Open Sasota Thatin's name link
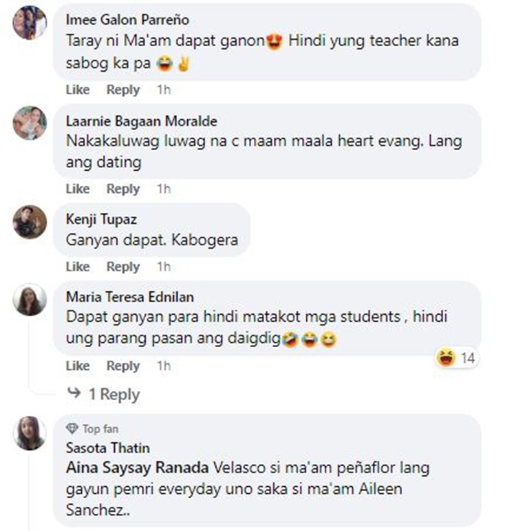Viewport: 516px width, 531px height. click(x=108, y=448)
